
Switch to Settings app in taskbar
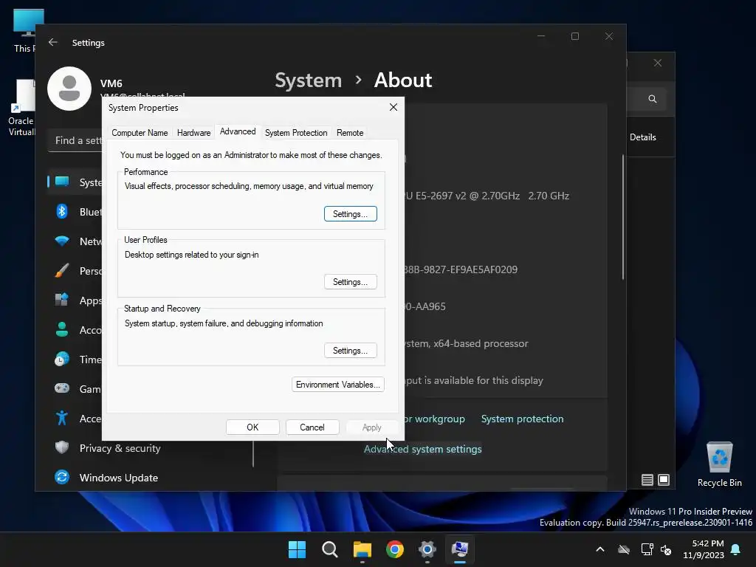[427, 549]
